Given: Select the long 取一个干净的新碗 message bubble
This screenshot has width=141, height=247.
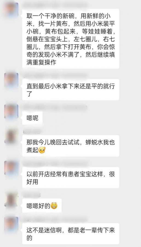Looking at the screenshot, I should coord(71,39).
